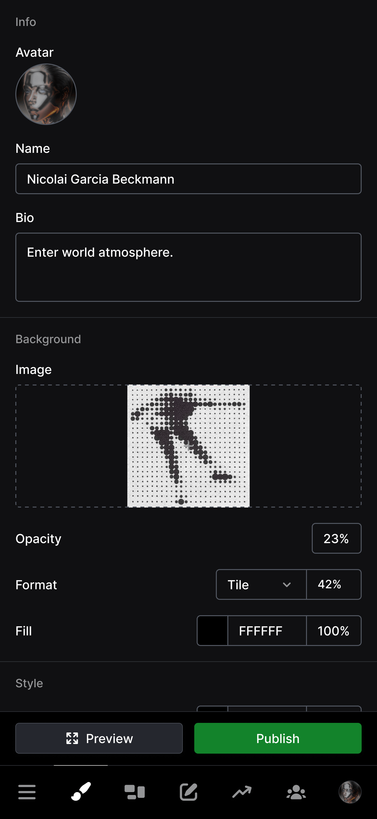Viewport: 377px width, 819px height.
Task: Open the hamburger menu icon
Action: point(27,791)
